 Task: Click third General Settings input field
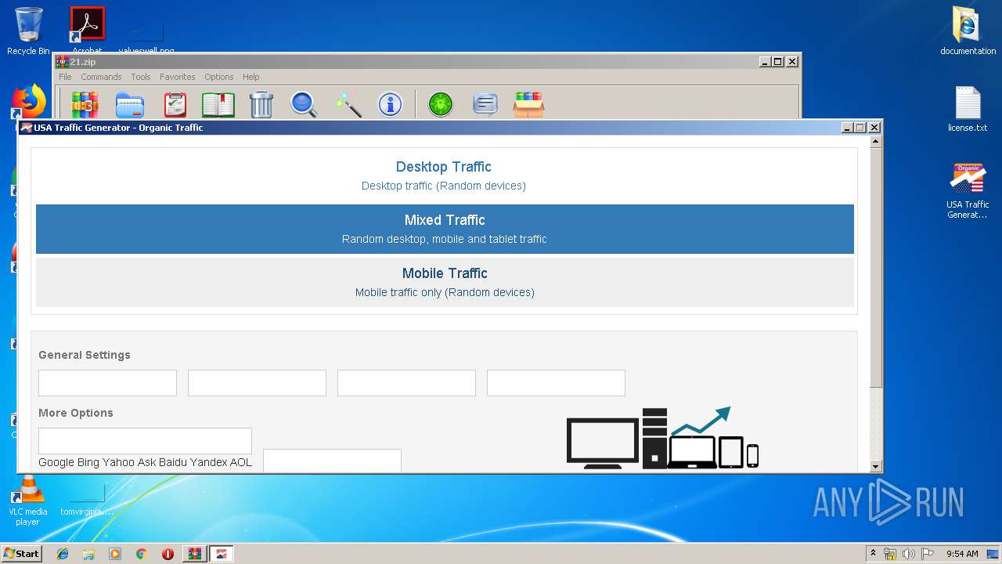point(406,383)
